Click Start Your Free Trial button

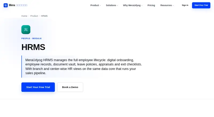(x=38, y=87)
